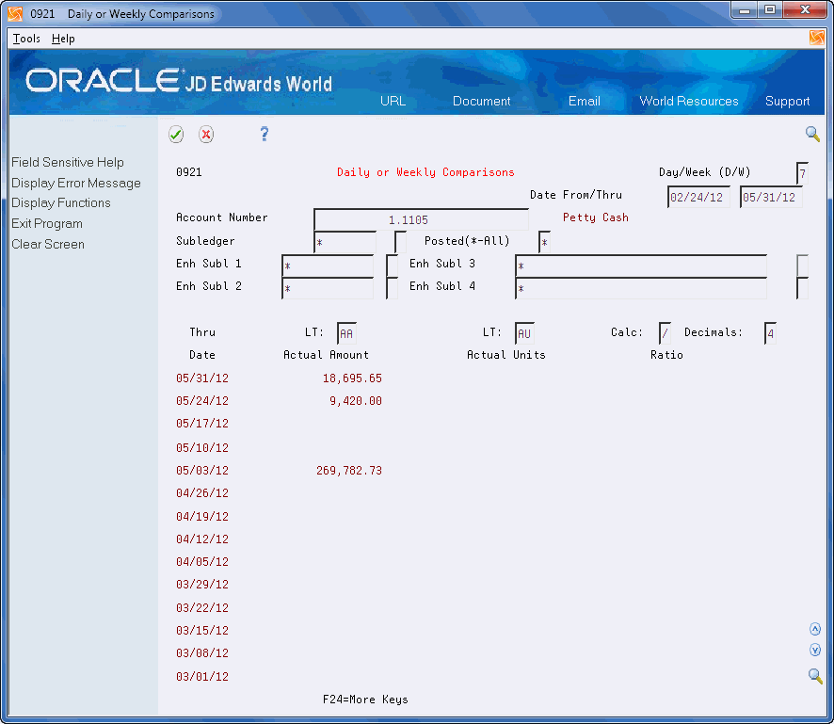Click the red X cancel icon

point(206,134)
